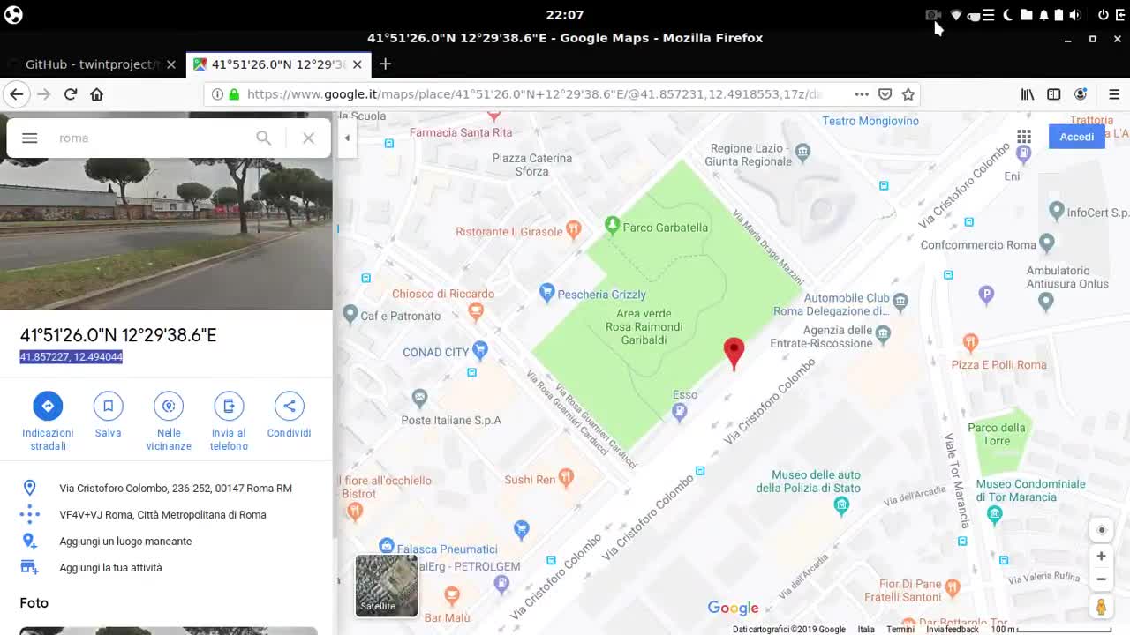Viewport: 1130px width, 635px height.
Task: Zoom out with the minus button
Action: [x=1101, y=579]
